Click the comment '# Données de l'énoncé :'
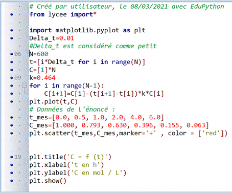The height and width of the screenshot is (194, 232). pyautogui.click(x=72, y=110)
